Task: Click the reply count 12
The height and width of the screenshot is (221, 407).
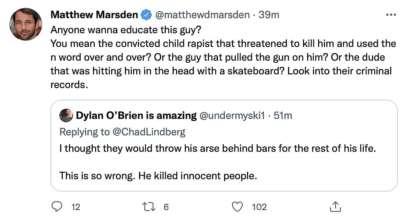Action: click(x=76, y=207)
